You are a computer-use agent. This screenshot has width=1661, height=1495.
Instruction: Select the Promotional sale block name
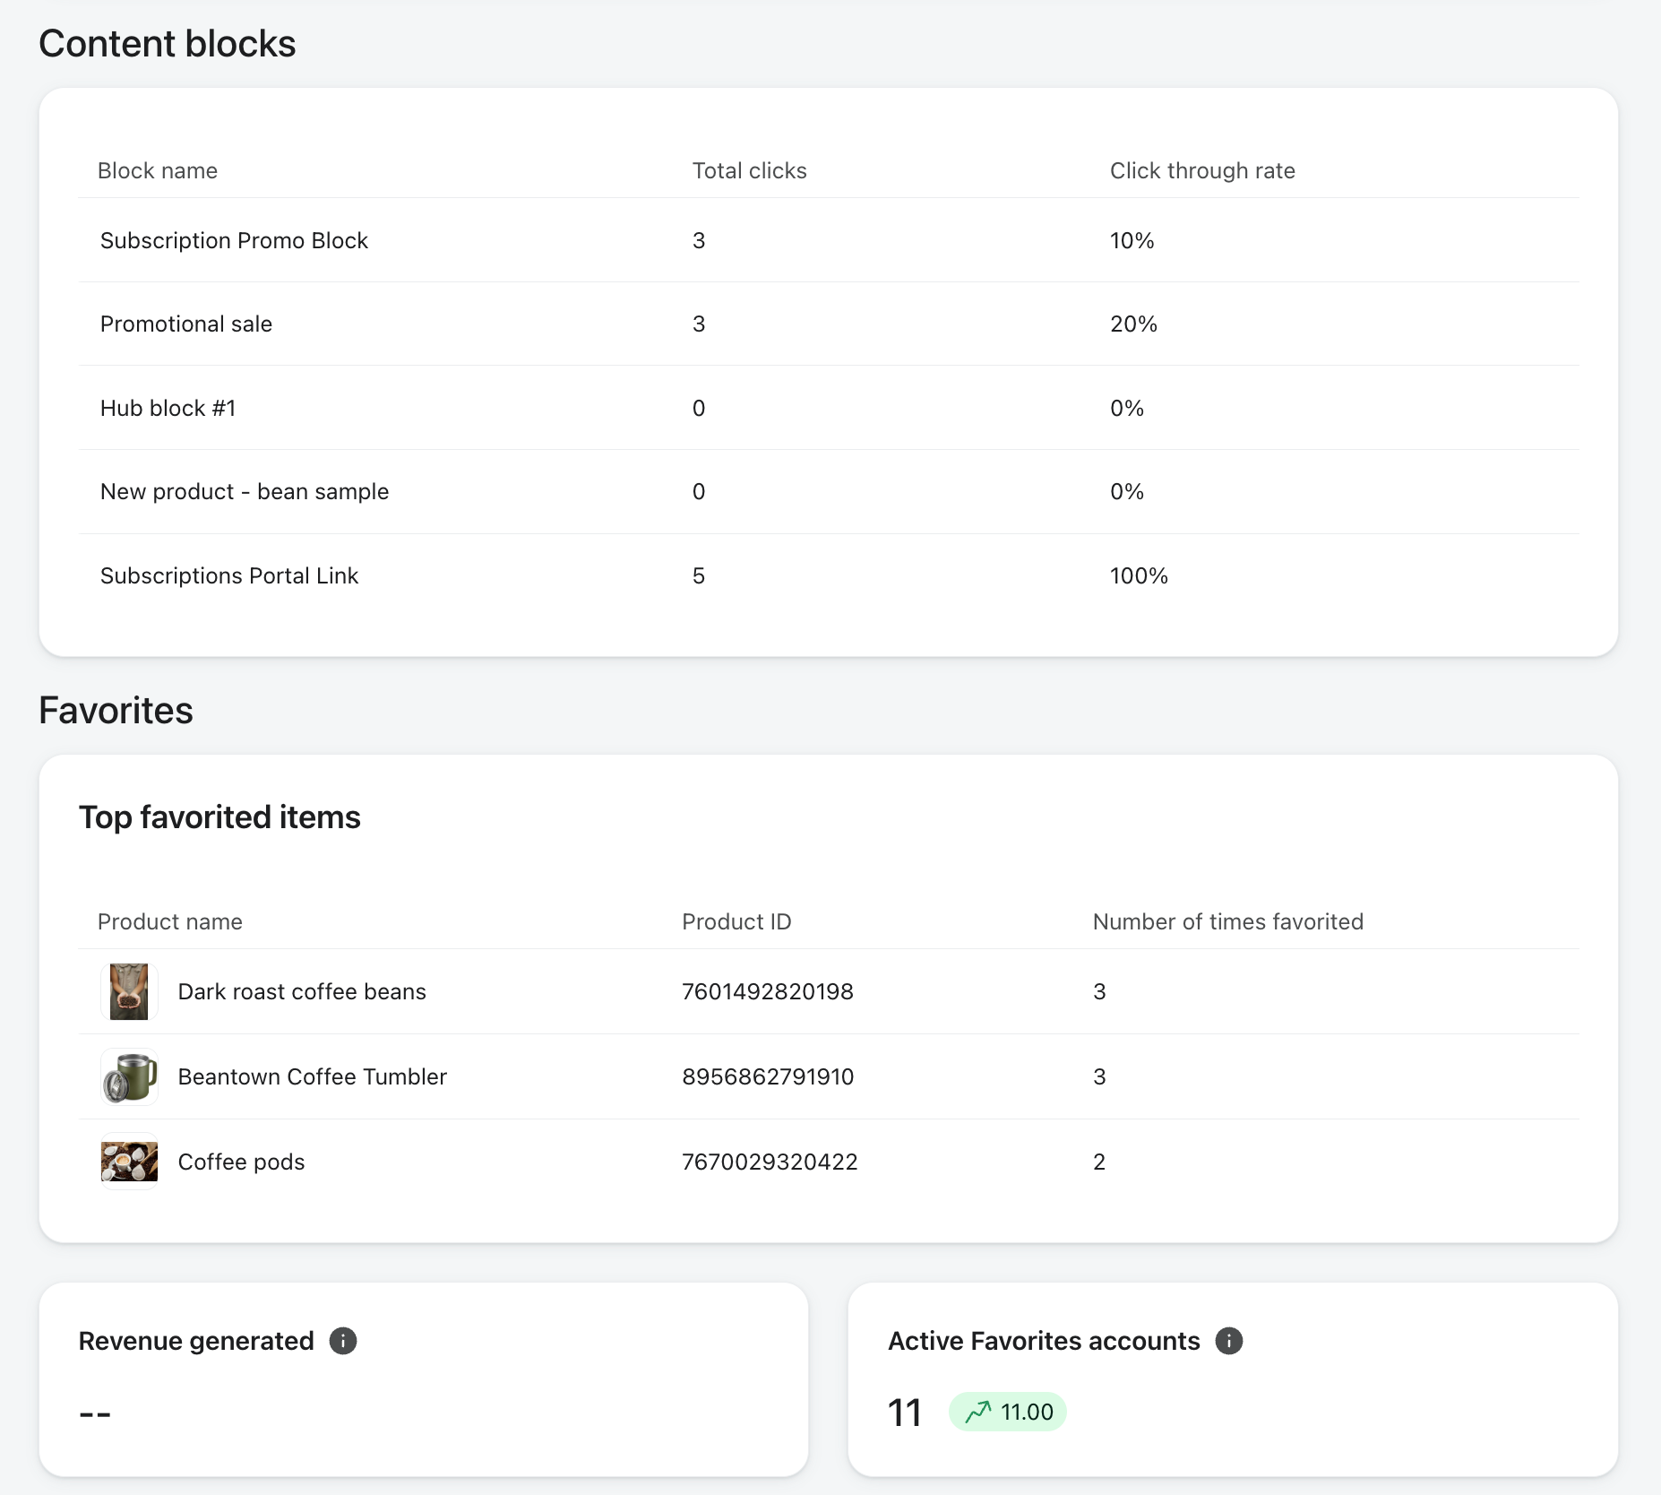(x=186, y=324)
